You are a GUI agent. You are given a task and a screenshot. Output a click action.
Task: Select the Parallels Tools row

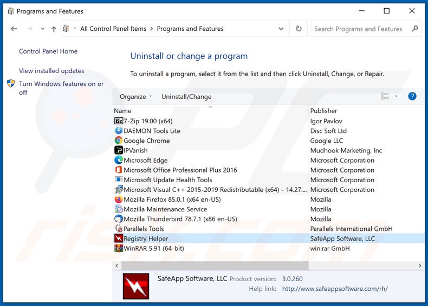point(269,229)
